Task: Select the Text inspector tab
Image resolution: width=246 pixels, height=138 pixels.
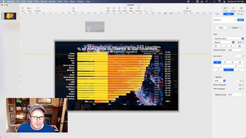Action: pyautogui.click(x=228, y=14)
